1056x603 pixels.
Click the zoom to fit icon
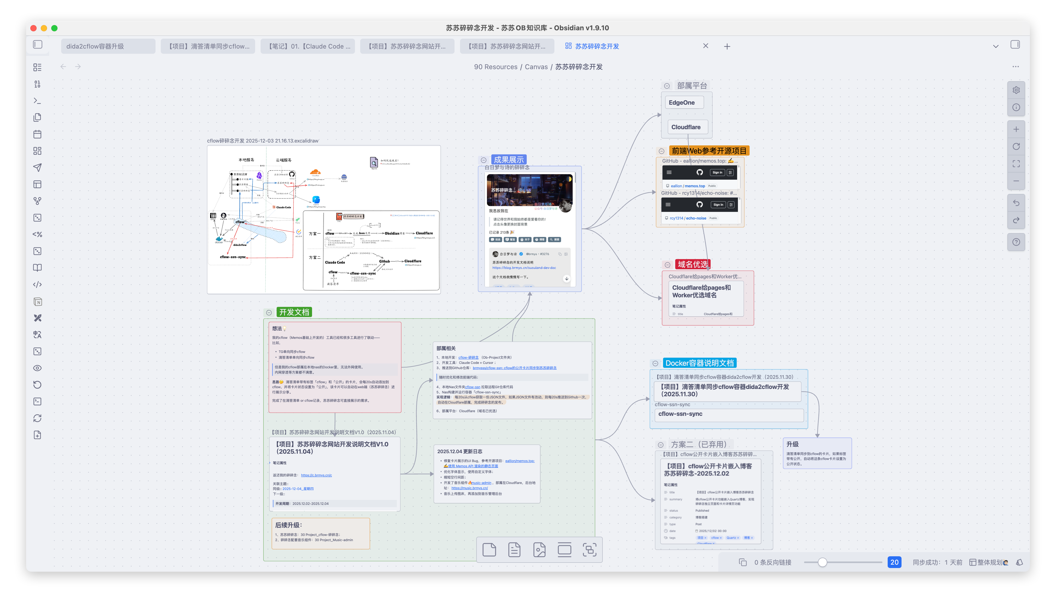pos(1016,164)
